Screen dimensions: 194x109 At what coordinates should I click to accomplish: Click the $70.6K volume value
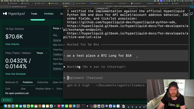tap(14, 37)
